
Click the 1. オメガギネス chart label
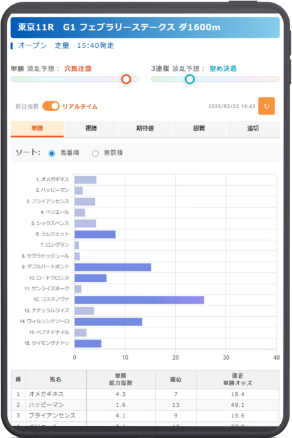click(x=52, y=180)
